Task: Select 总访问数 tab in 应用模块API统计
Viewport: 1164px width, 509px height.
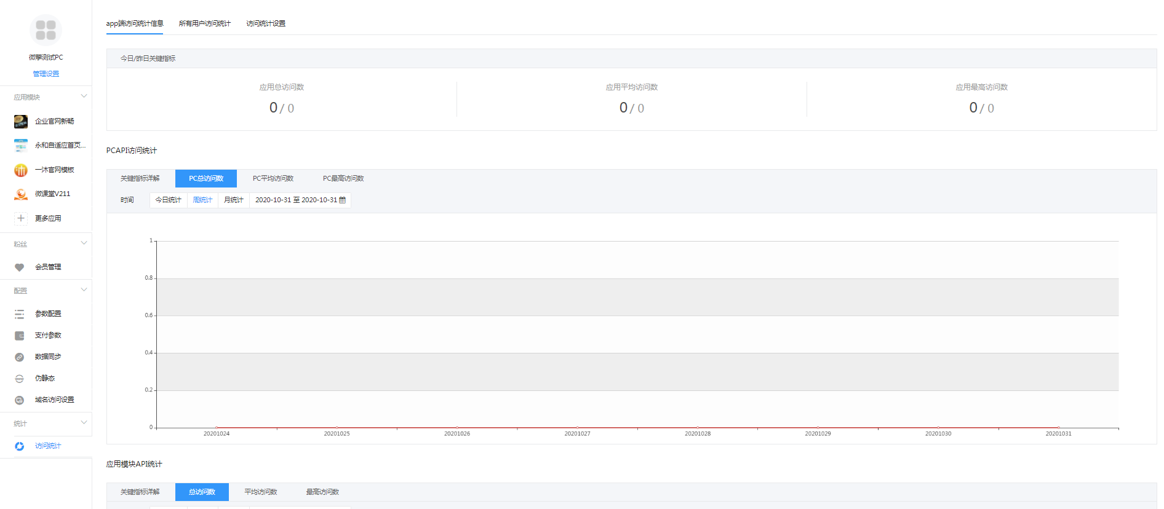Action: [x=202, y=492]
